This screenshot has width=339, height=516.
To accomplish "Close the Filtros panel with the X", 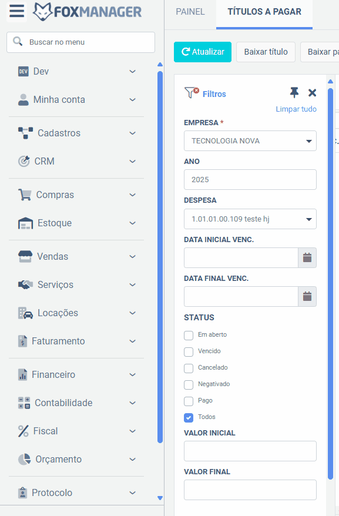I will tap(312, 93).
